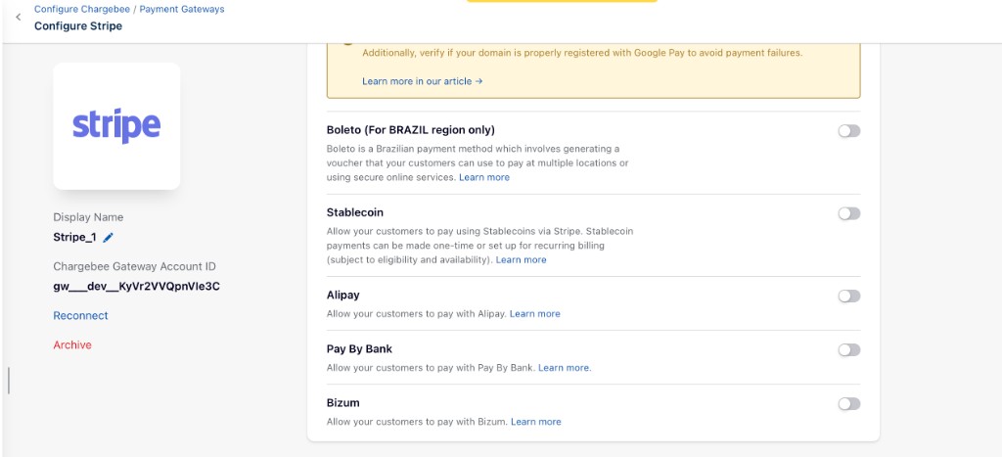Switch on the Bizum toggle
This screenshot has height=457, width=1002.
pos(849,404)
